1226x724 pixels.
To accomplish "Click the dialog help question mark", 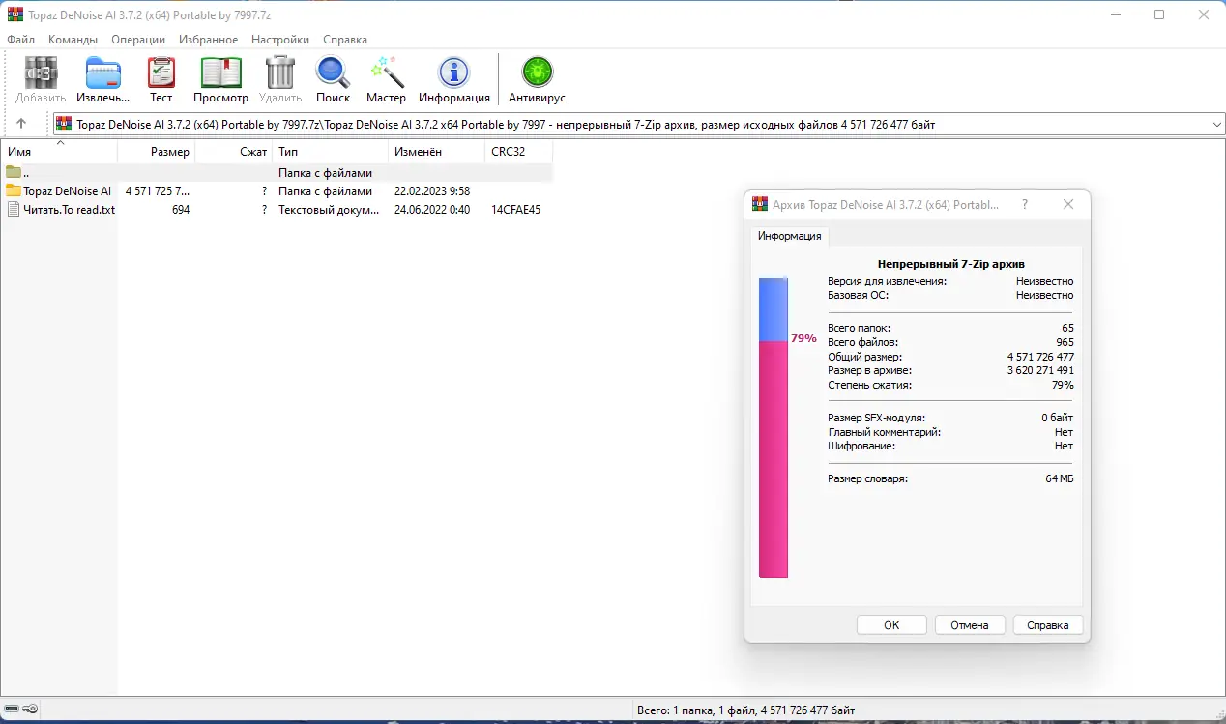I will pos(1025,205).
